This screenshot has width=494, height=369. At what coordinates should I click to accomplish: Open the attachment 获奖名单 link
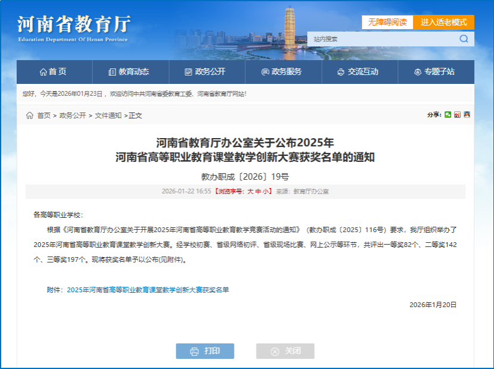pos(148,290)
